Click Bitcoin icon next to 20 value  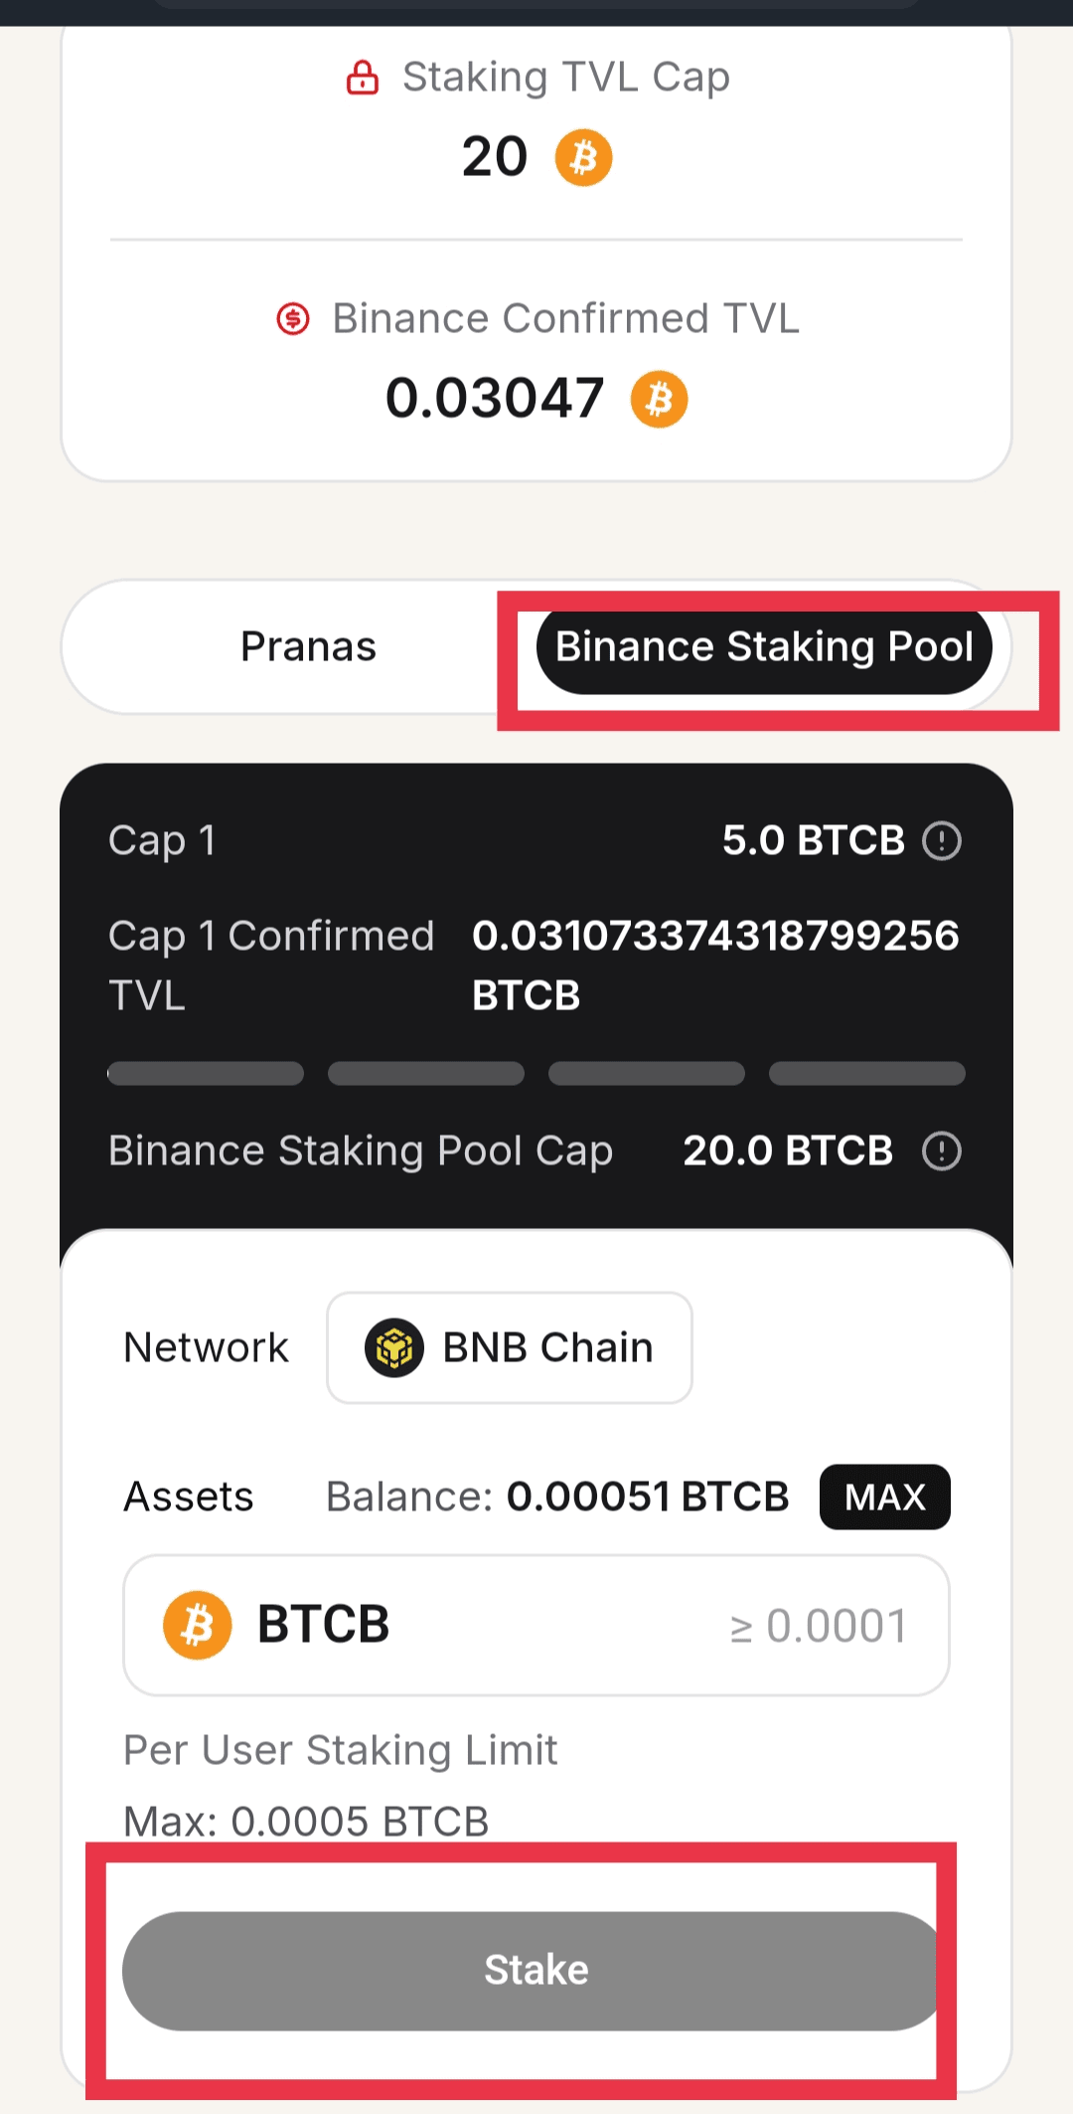[x=583, y=157]
